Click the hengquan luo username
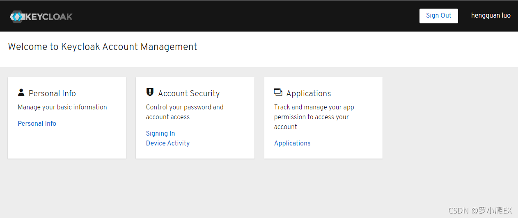The height and width of the screenshot is (218, 518). (x=490, y=16)
